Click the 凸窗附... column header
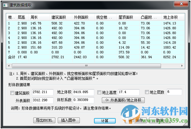191x129 pixels. coord(150,17)
